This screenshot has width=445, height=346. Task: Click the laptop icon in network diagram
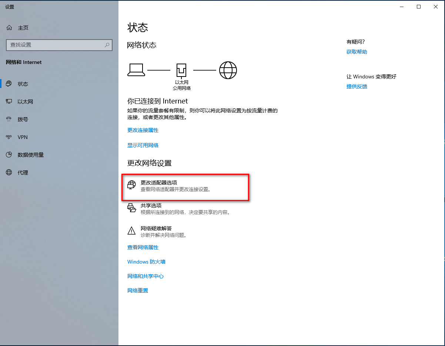(x=136, y=70)
